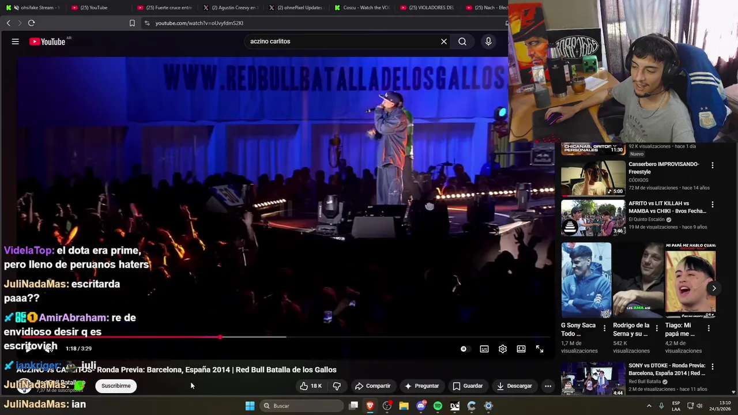The image size is (738, 415).
Task: Click the Guardar save button
Action: (468, 386)
